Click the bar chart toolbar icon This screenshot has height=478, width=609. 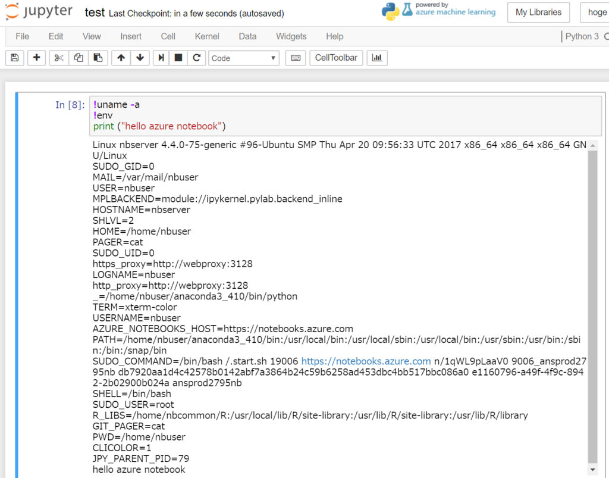point(376,58)
